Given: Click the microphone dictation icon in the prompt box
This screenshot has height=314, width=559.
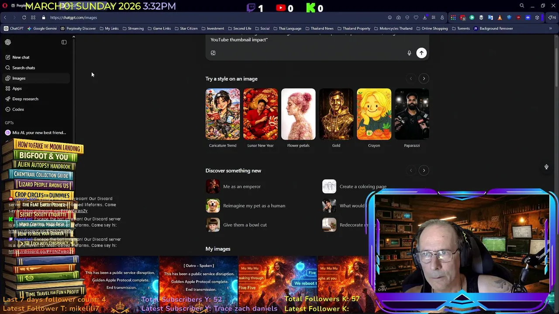Looking at the screenshot, I should click(409, 53).
